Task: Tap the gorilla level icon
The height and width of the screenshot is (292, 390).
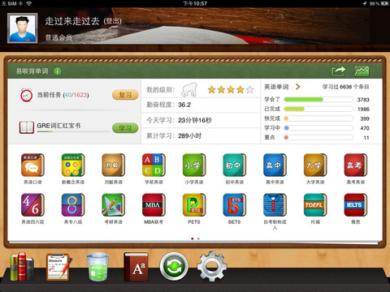Action: tap(189, 89)
